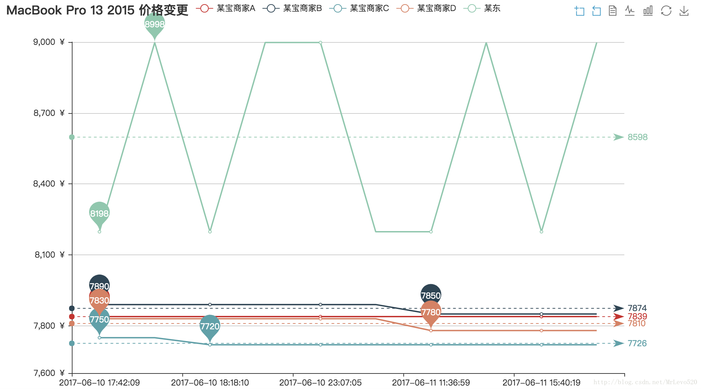The image size is (701, 389).
Task: Click x-axis label 2017-06-10 18:18:10
Action: [210, 383]
